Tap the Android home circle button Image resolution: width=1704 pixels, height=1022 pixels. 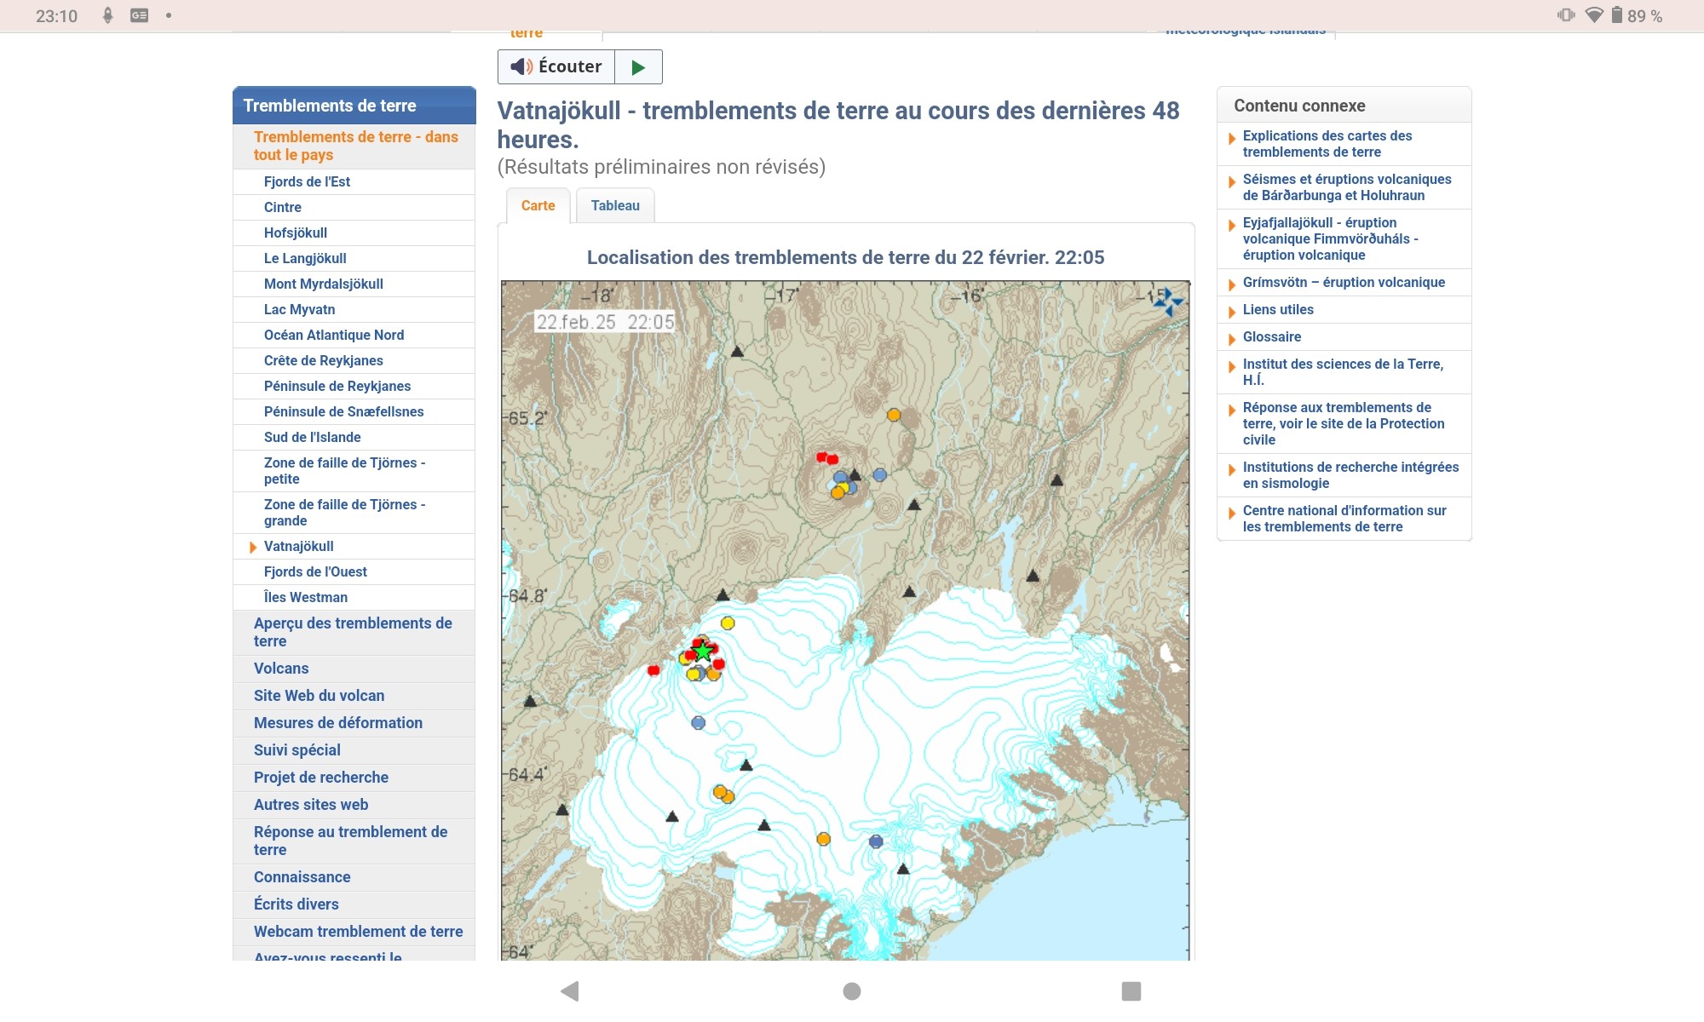pos(851,990)
